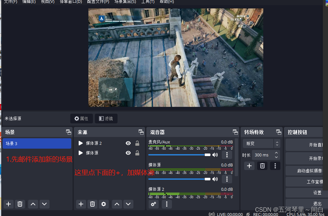Remove transition with trash button
This screenshot has height=216, width=328.
pyautogui.click(x=262, y=166)
